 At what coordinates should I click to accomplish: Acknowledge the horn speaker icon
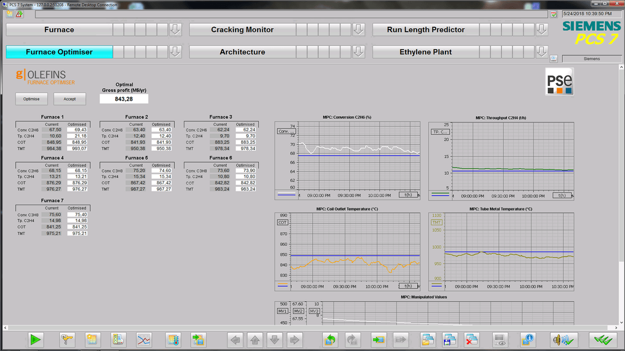click(x=563, y=339)
